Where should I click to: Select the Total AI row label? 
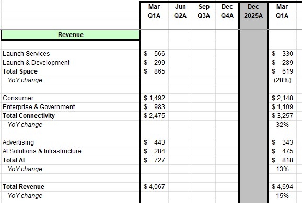tap(14, 160)
